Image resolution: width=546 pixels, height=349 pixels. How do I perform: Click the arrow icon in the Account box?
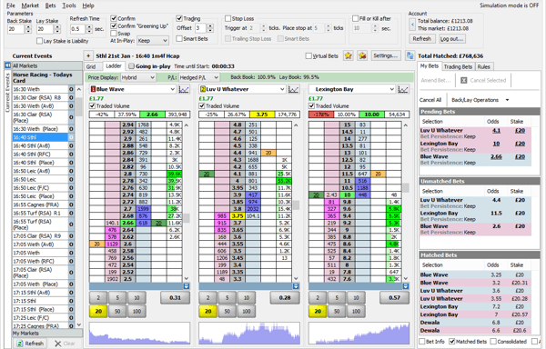click(x=412, y=25)
